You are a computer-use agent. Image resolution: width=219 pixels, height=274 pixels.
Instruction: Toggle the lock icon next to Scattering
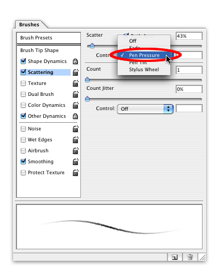pos(76,72)
